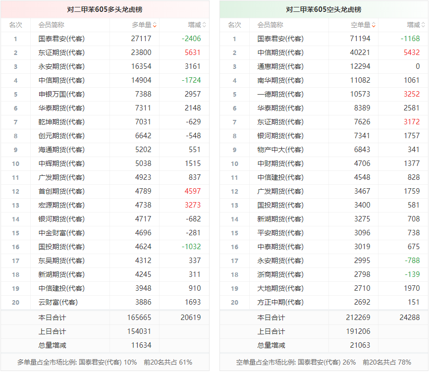Click 永安期货(代客) in long table
The width and height of the screenshot is (430, 373).
click(61, 66)
